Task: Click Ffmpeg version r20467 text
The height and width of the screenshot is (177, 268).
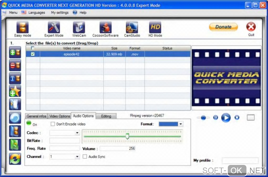Action: 147,116
